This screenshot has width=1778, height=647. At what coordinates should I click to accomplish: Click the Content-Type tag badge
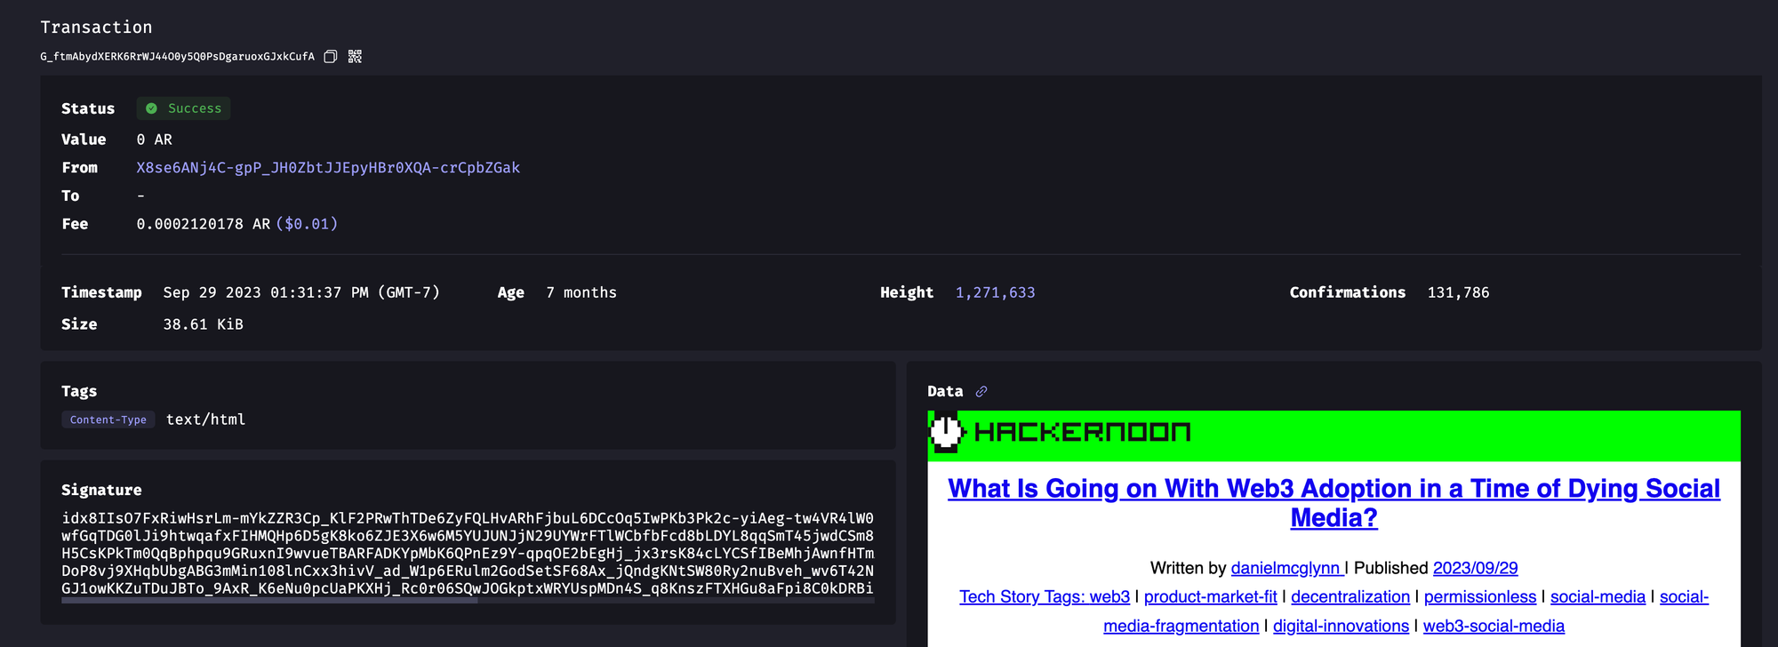tap(108, 419)
